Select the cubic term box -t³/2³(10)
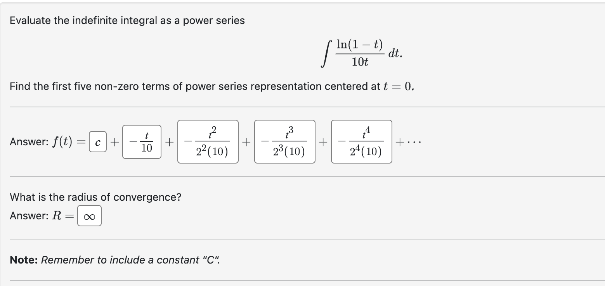The image size is (605, 286). [285, 141]
